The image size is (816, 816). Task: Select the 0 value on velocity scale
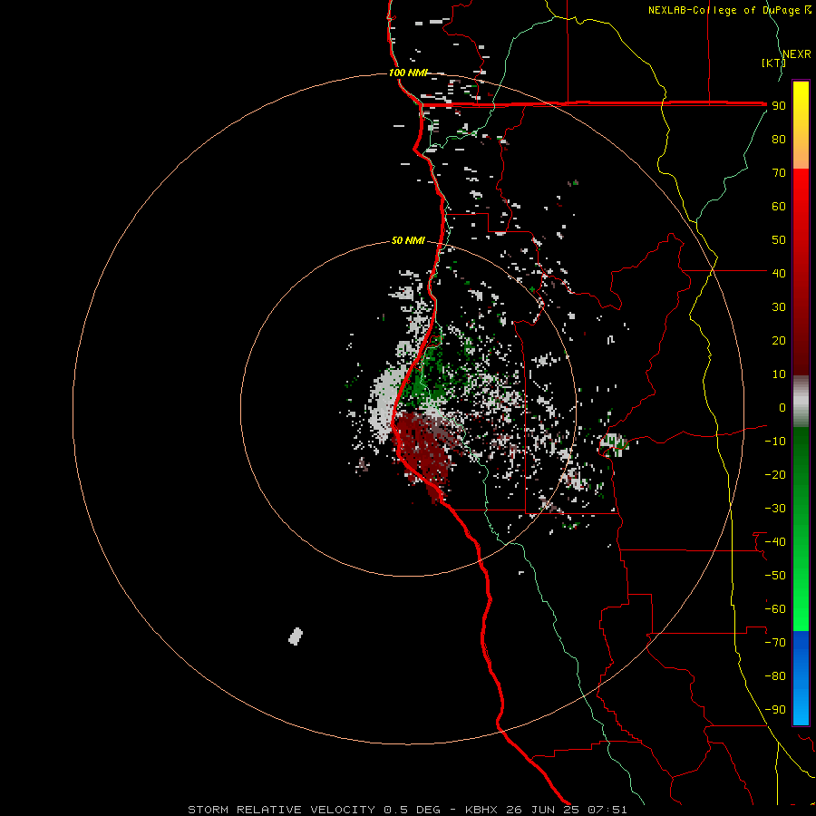[x=782, y=407]
